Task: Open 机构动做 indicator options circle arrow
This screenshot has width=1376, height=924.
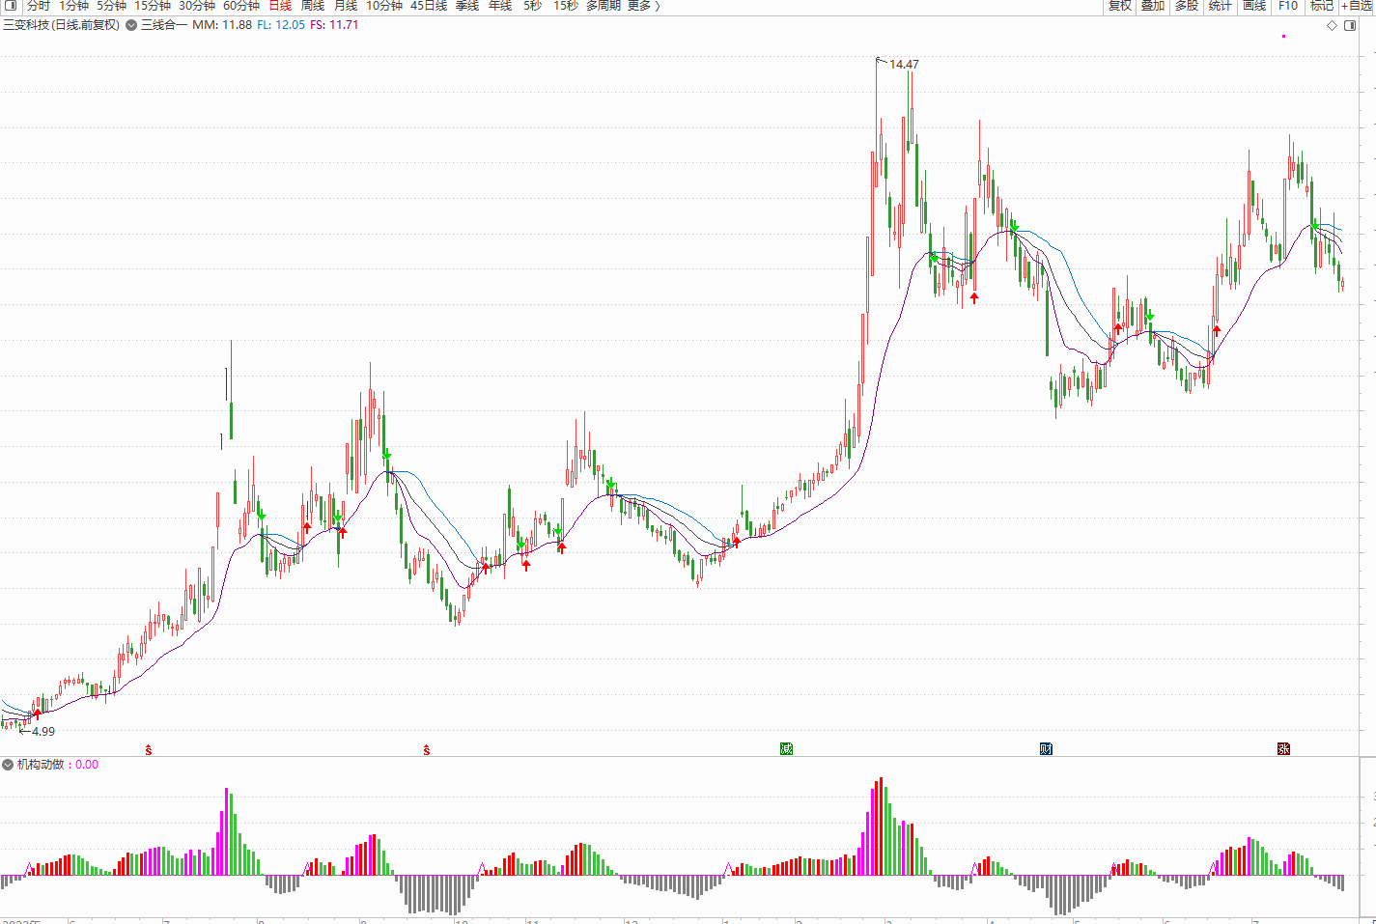Action: coord(8,765)
